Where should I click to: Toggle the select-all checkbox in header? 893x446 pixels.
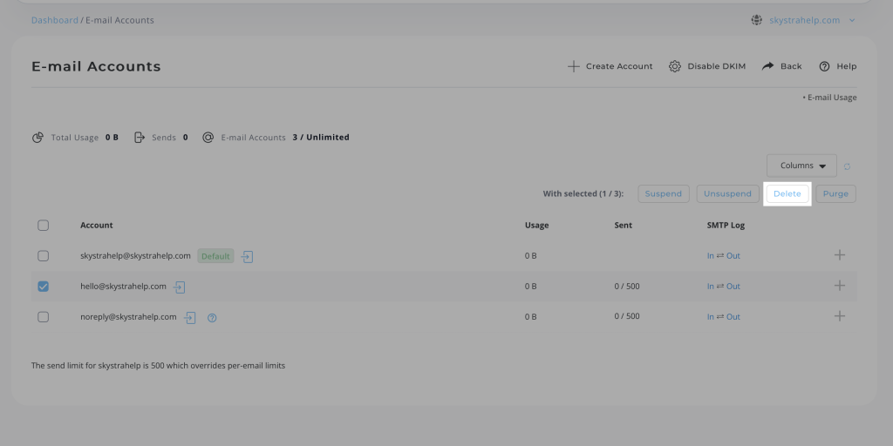tap(44, 226)
